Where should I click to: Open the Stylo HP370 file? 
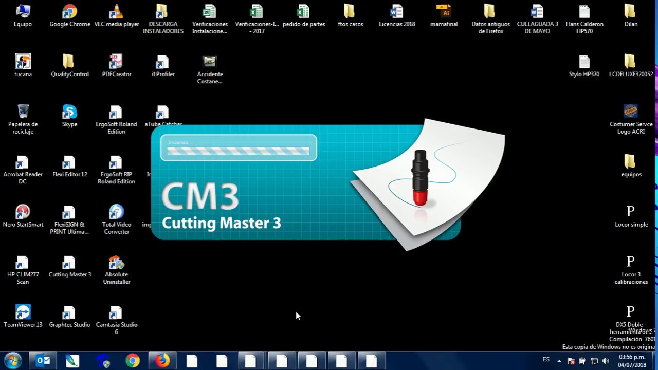pos(584,66)
